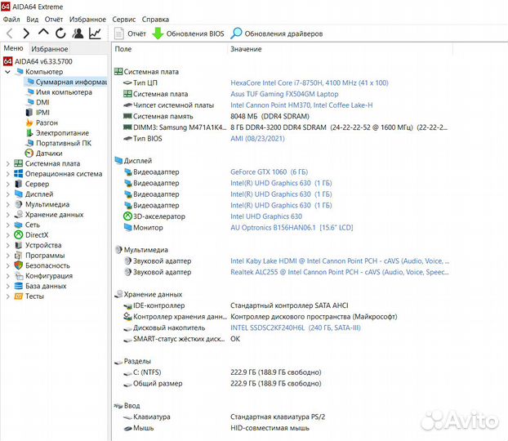Expand the Хранение данных tree node

[x=8, y=215]
